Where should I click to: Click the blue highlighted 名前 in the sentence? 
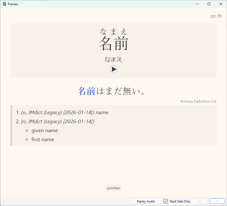coord(86,91)
